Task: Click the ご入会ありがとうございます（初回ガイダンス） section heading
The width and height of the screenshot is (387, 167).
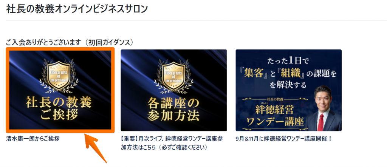Action: 70,42
